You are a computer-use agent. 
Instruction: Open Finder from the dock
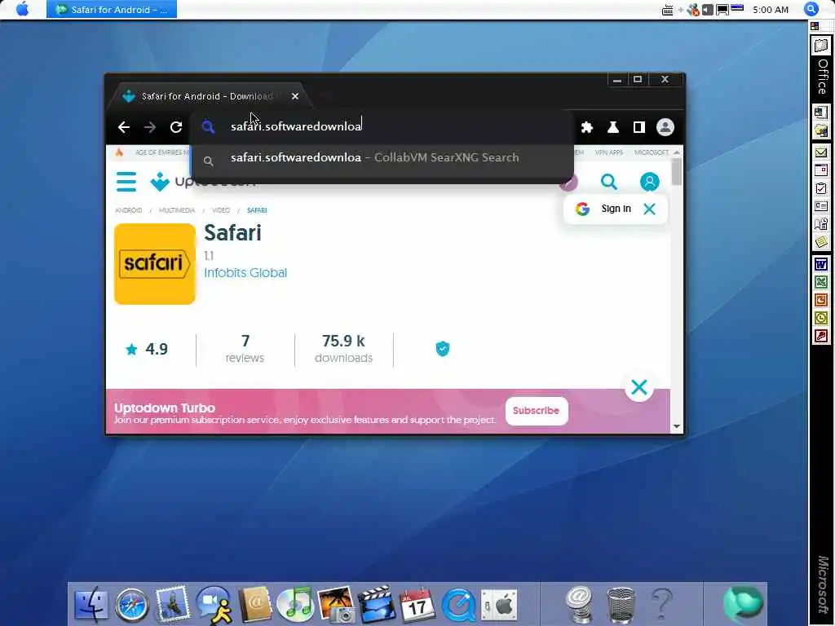coord(91,604)
